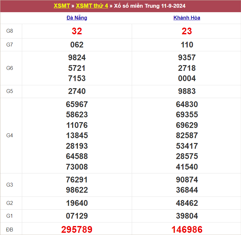Select Đà Nẵng G4 number 13845
Image resolution: width=241 pixels, height=235 pixels.
(x=77, y=135)
